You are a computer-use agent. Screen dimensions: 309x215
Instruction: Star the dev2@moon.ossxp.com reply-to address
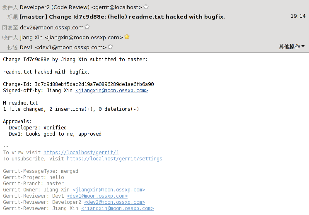coord(87,27)
